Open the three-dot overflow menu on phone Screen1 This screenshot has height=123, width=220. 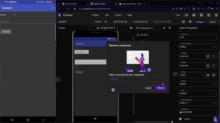(x=53, y=8)
